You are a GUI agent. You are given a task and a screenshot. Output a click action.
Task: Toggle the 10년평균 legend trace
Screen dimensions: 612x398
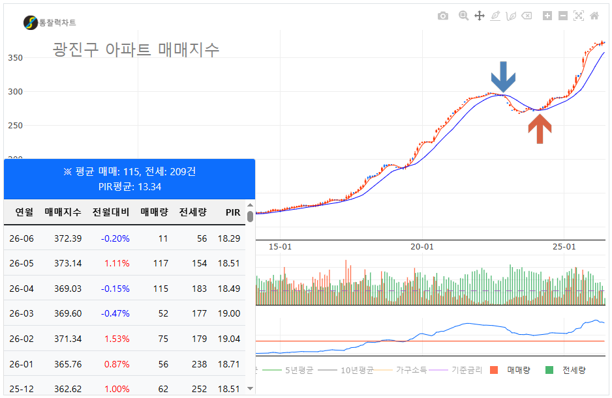coord(346,370)
